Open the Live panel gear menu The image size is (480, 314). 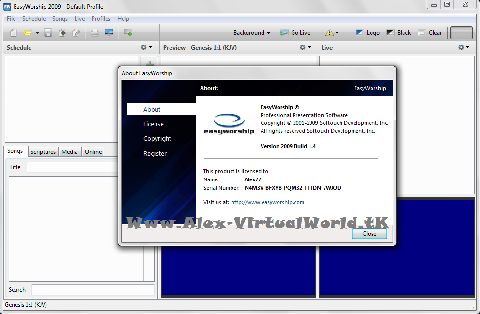coord(464,47)
